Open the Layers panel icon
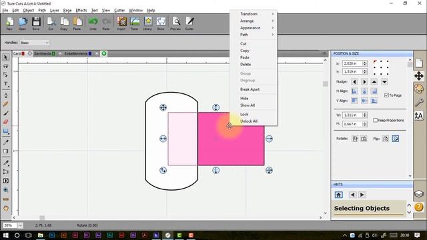Screen dimensions: 427x240 click(418, 194)
